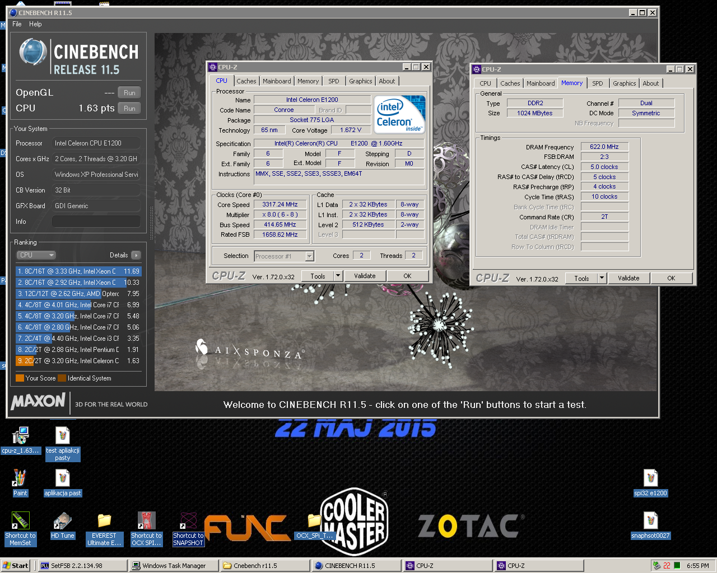Open the Tools dropdown arrow in the CPU-Z CPU window
717x573 pixels.
(338, 276)
